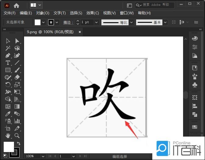Open the Pathfinder panel icon
Screen dimensions: 205x160
(195, 114)
